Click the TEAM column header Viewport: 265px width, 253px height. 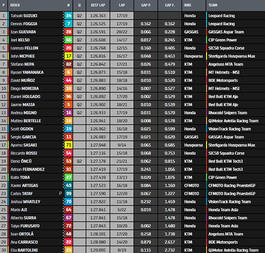213,5
